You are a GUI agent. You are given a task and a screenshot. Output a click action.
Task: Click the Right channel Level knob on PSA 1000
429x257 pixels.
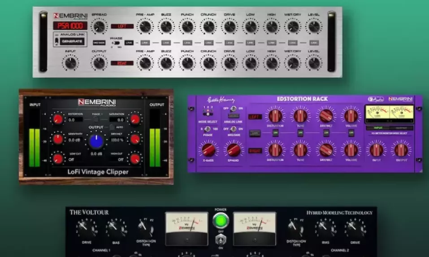[x=314, y=63]
